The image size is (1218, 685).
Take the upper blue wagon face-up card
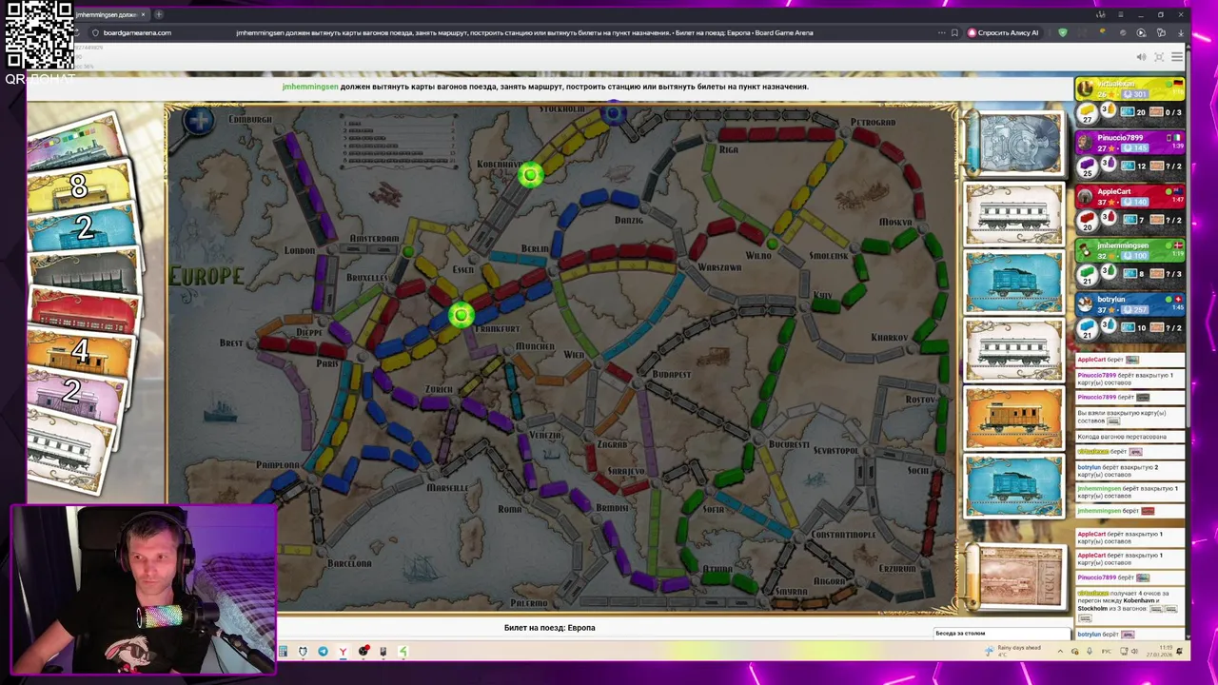1014,282
